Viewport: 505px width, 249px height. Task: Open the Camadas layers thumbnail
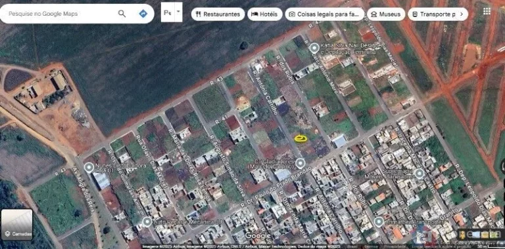16,225
